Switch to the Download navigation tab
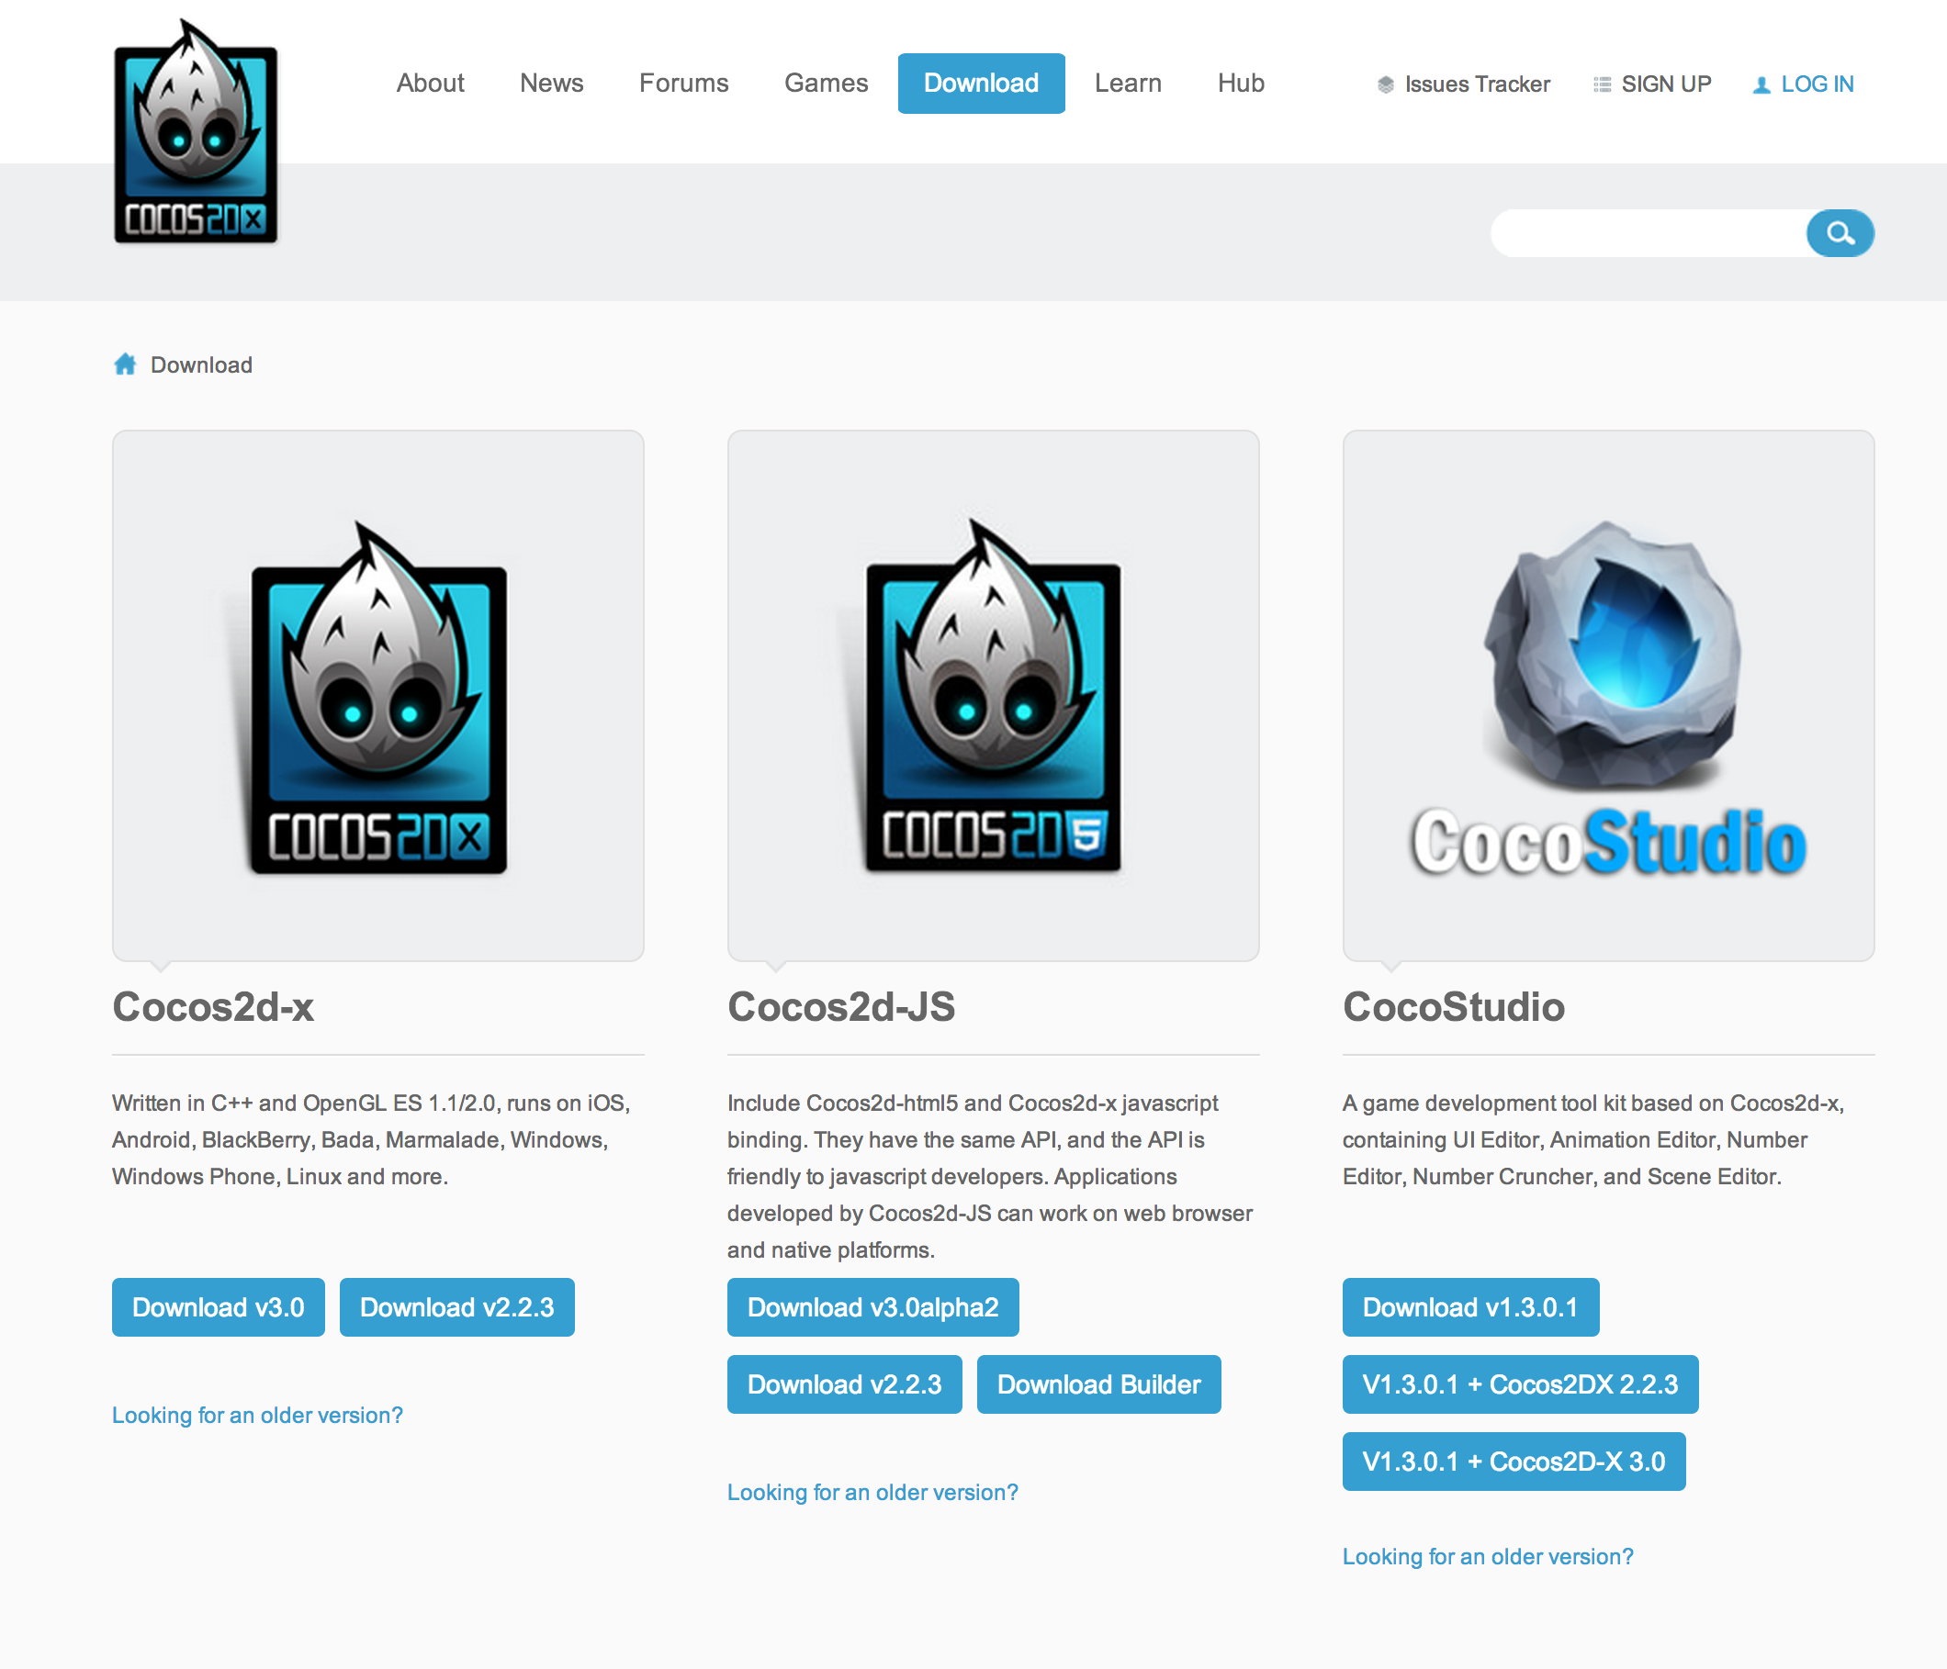 point(981,83)
